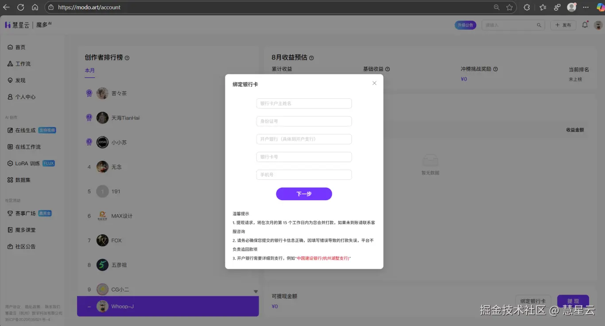
Task: Click the help icon beside 基础收益
Action: 388,69
